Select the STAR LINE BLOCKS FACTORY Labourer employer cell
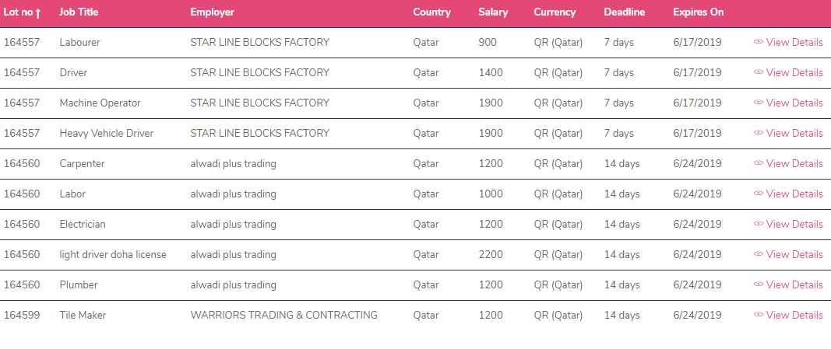Viewport: 831px width, 349px height. pos(259,43)
